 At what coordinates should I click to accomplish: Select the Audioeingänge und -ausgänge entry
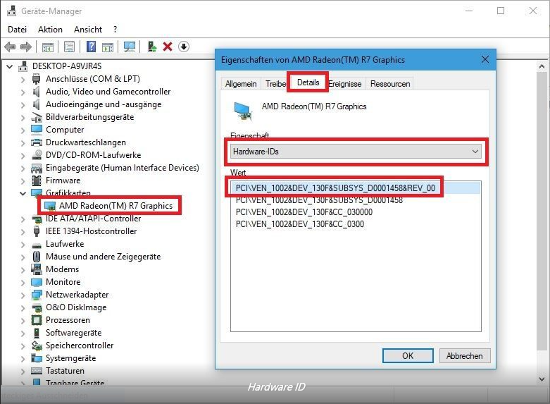tap(104, 104)
